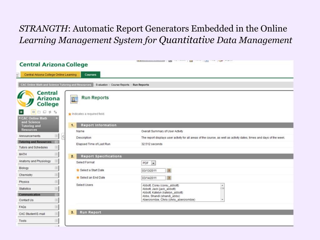
Task: Open Announcements in the course menu
Action: (30, 136)
